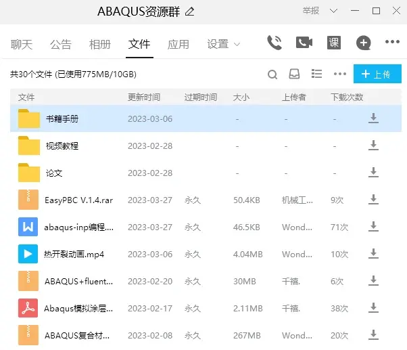The height and width of the screenshot is (350, 407).
Task: Download the 论文 folder
Action: coord(373,173)
